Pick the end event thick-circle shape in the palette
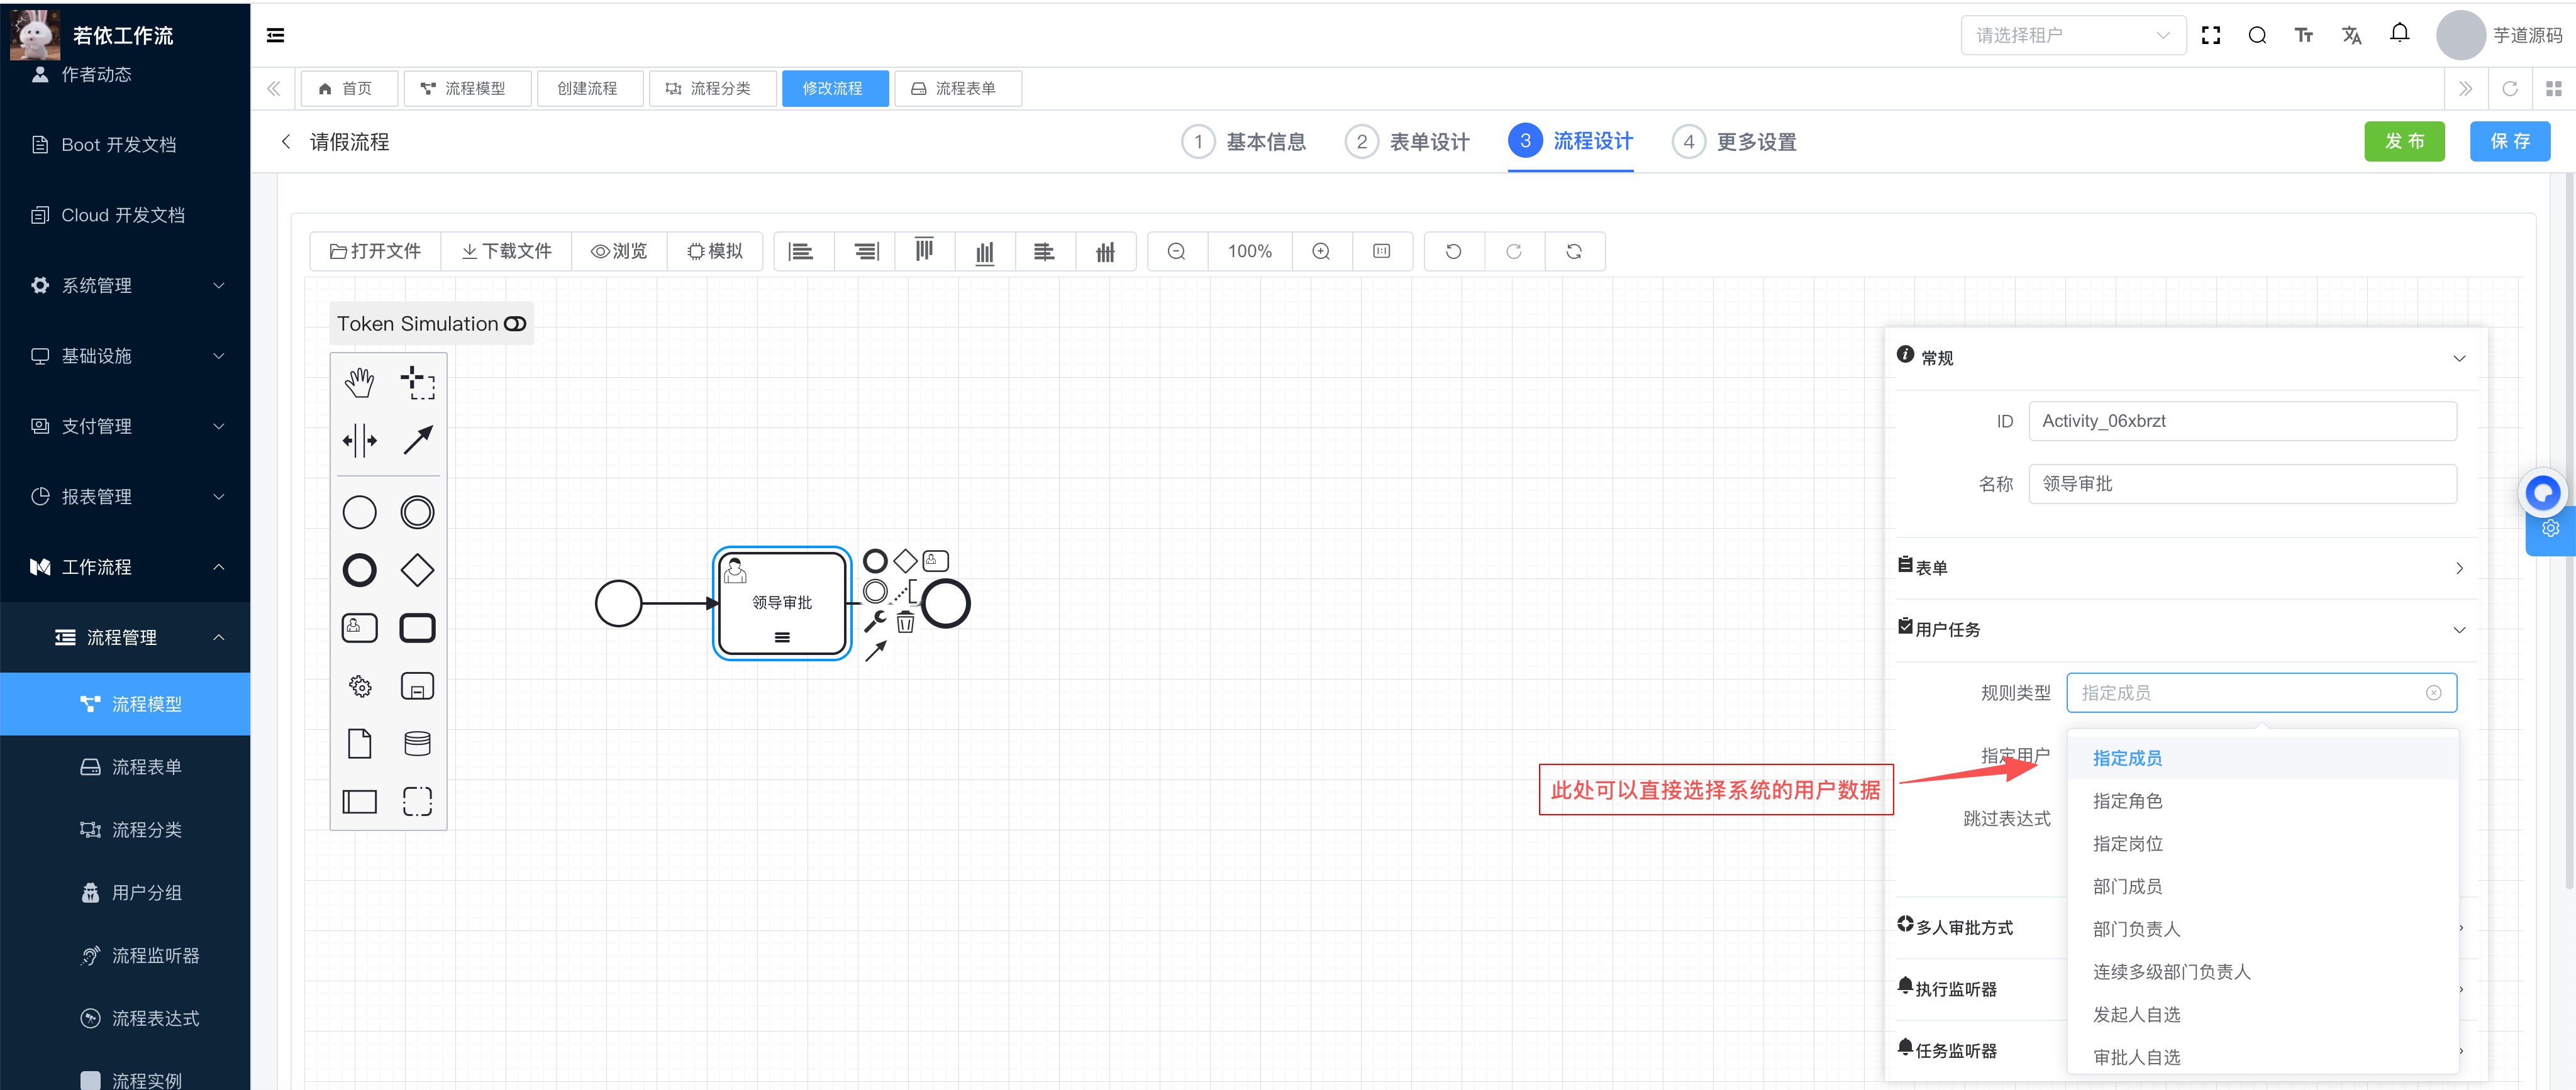Image resolution: width=2576 pixels, height=1090 pixels. (359, 571)
